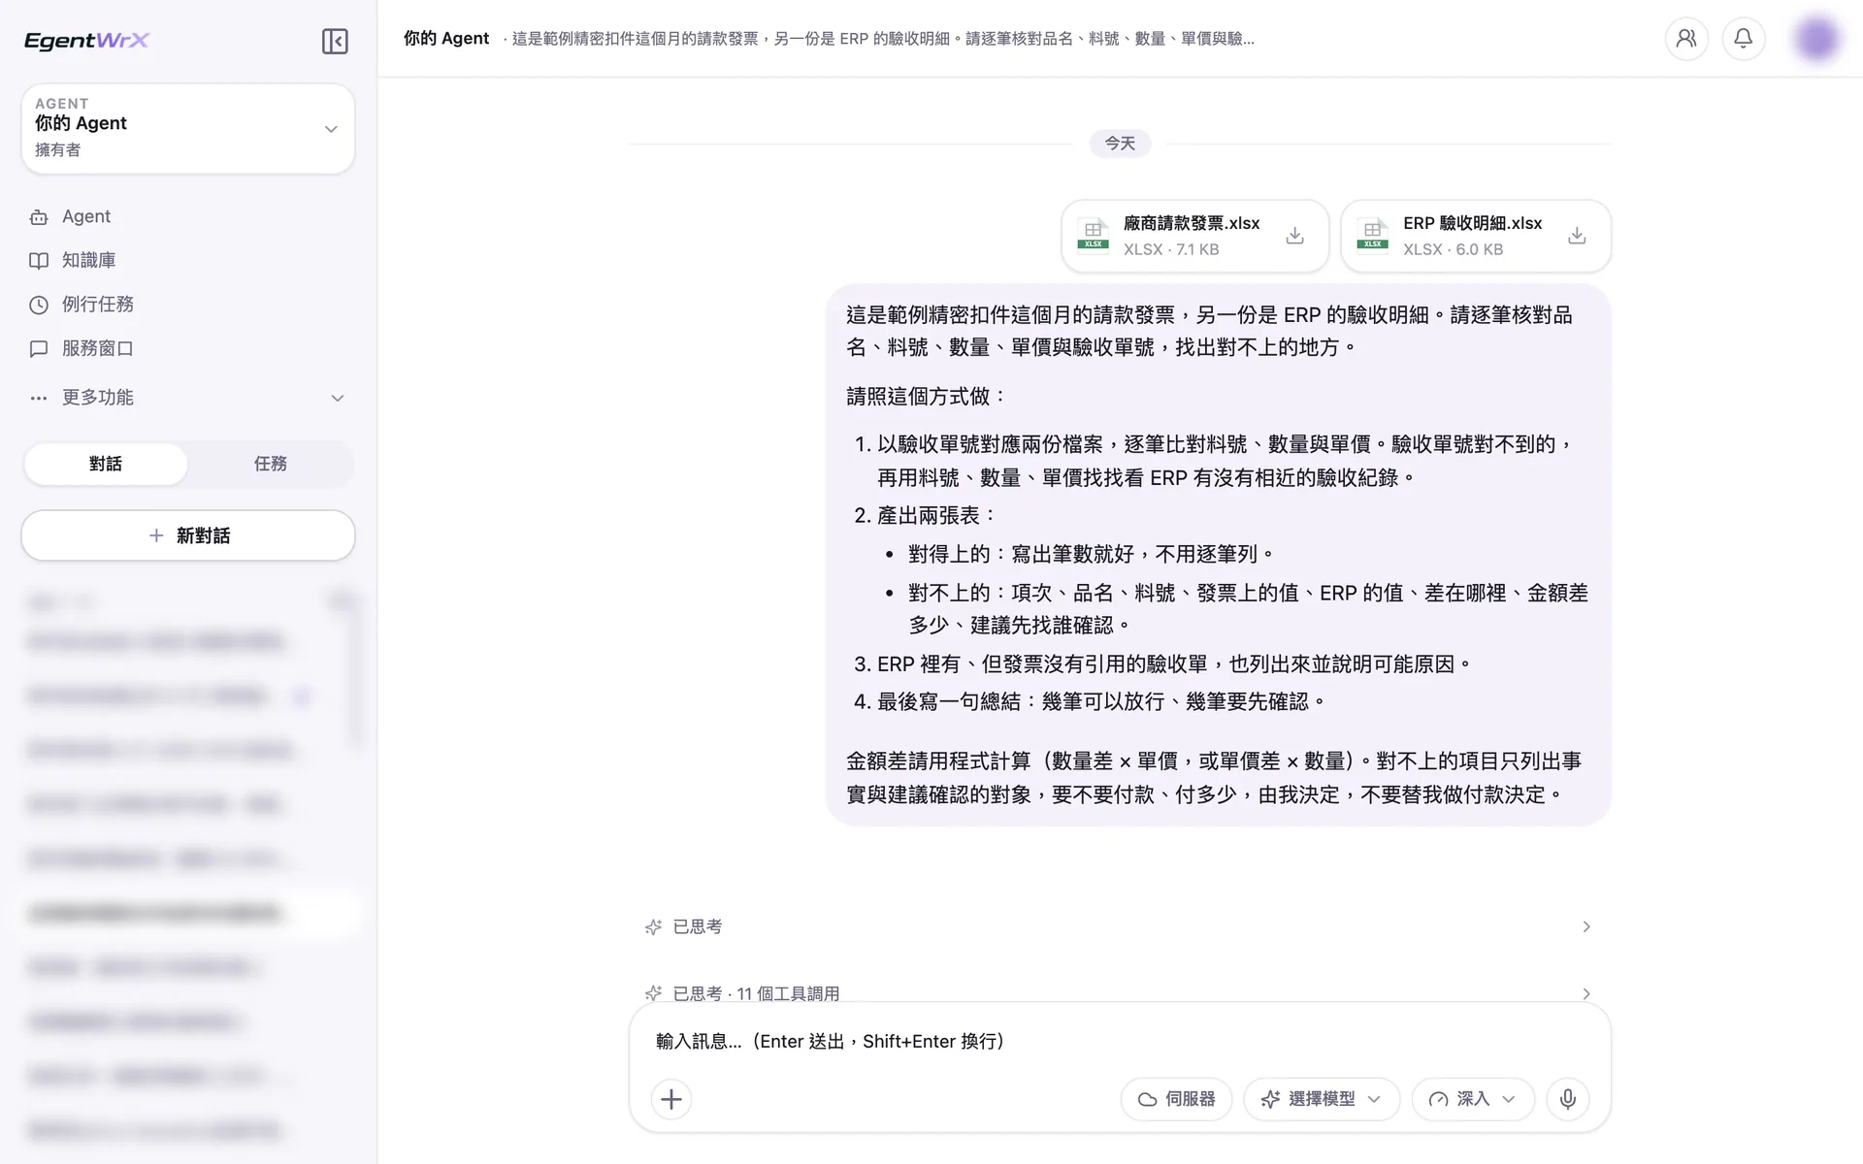Click the Agent robot icon in sidebar
Screen dimensions: 1863x1164
tap(39, 217)
